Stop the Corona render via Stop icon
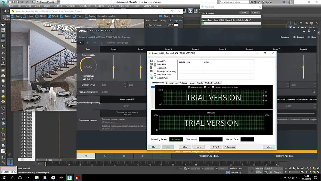The image size is (321, 181). point(161,16)
